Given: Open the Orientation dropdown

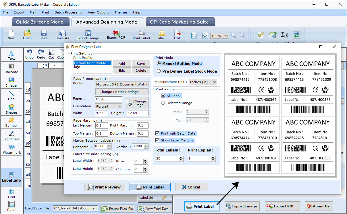Looking at the screenshot, I should [x=109, y=106].
